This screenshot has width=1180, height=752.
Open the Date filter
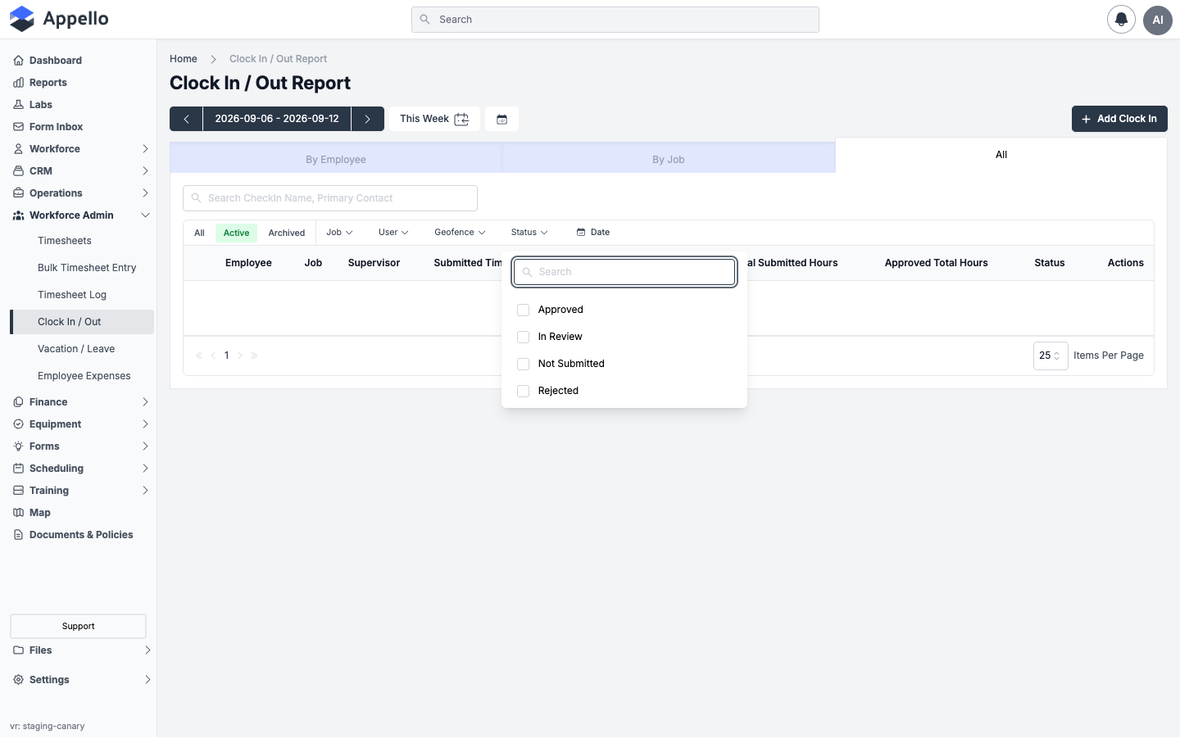(593, 233)
